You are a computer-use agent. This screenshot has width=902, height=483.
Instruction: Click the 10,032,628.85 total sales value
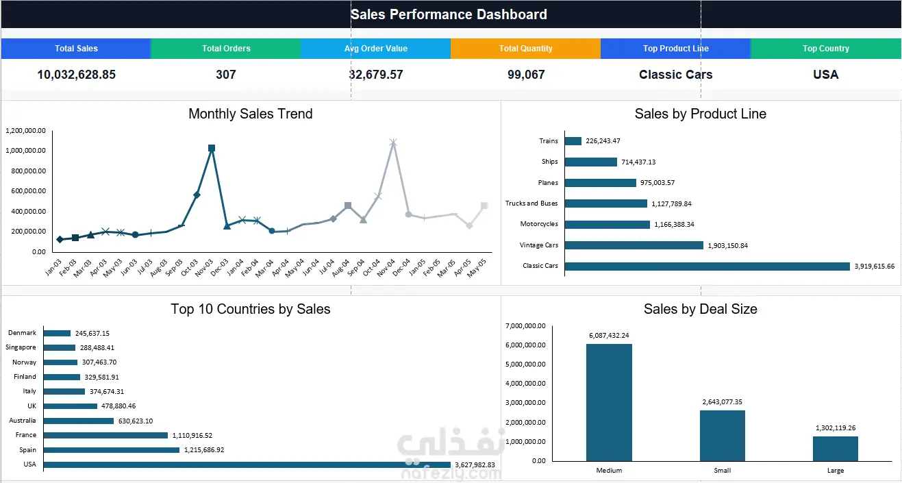(76, 75)
